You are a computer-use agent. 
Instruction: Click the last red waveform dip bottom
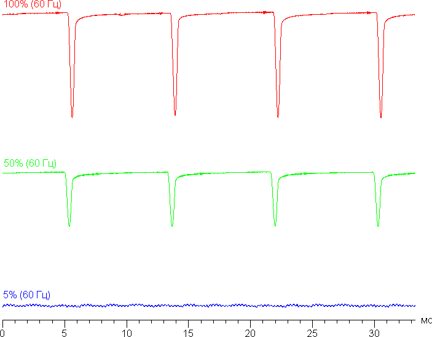[381, 117]
